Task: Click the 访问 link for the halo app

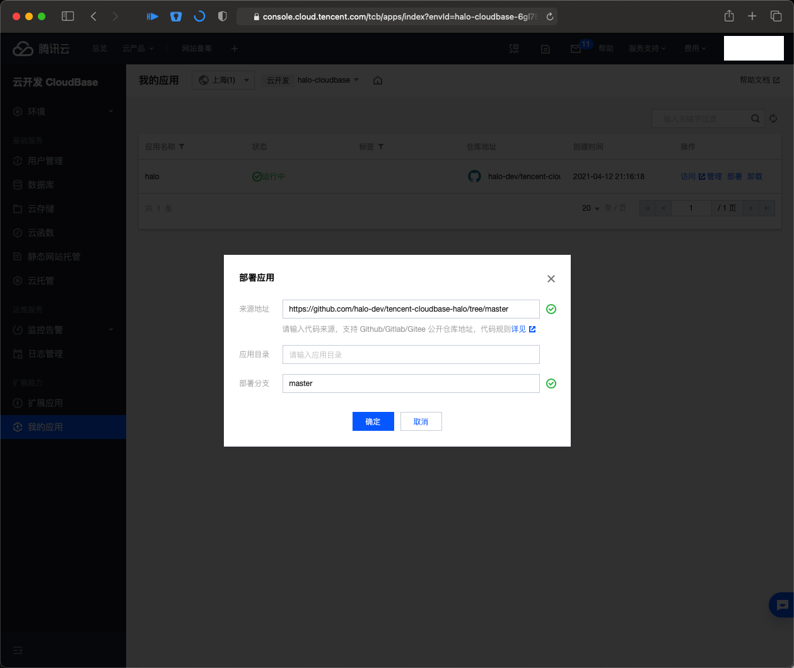Action: 687,176
